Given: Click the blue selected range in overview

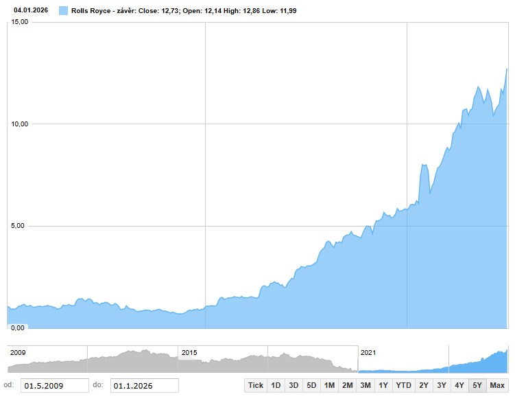Looking at the screenshot, I should pos(433,360).
